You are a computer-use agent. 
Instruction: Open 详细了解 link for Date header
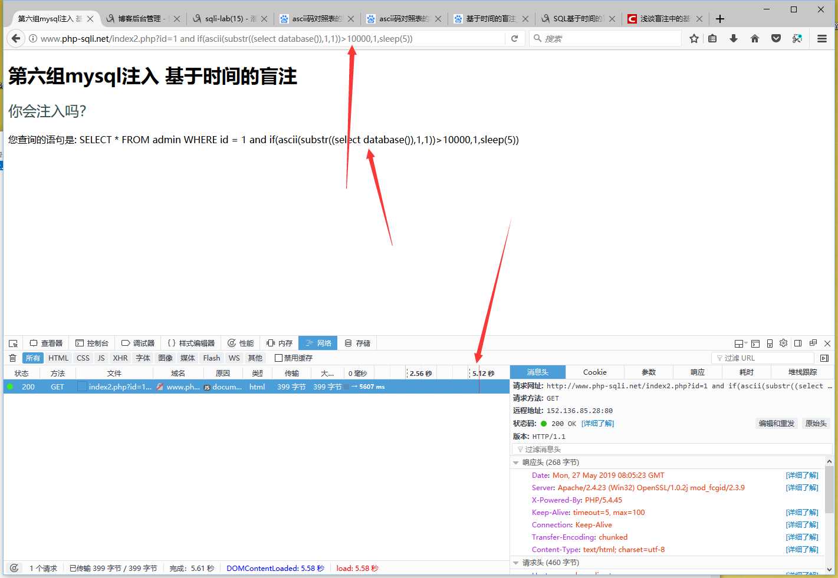point(802,475)
